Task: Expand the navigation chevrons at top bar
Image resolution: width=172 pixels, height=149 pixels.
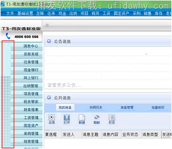Action: point(47,25)
